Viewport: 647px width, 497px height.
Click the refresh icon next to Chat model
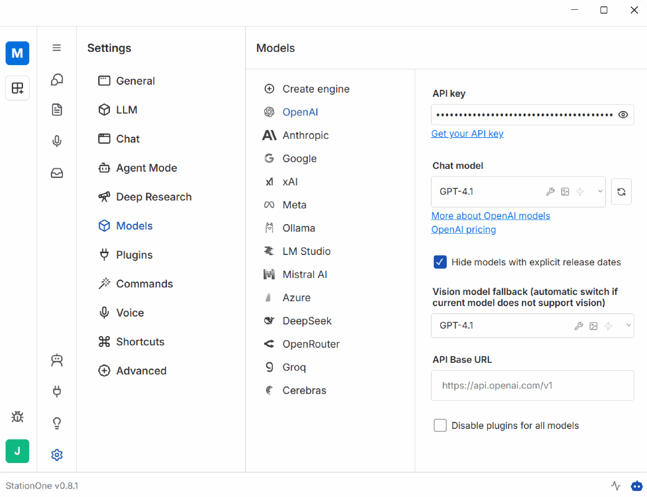[x=621, y=192]
